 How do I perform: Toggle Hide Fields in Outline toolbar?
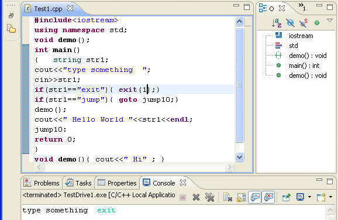click(x=290, y=23)
